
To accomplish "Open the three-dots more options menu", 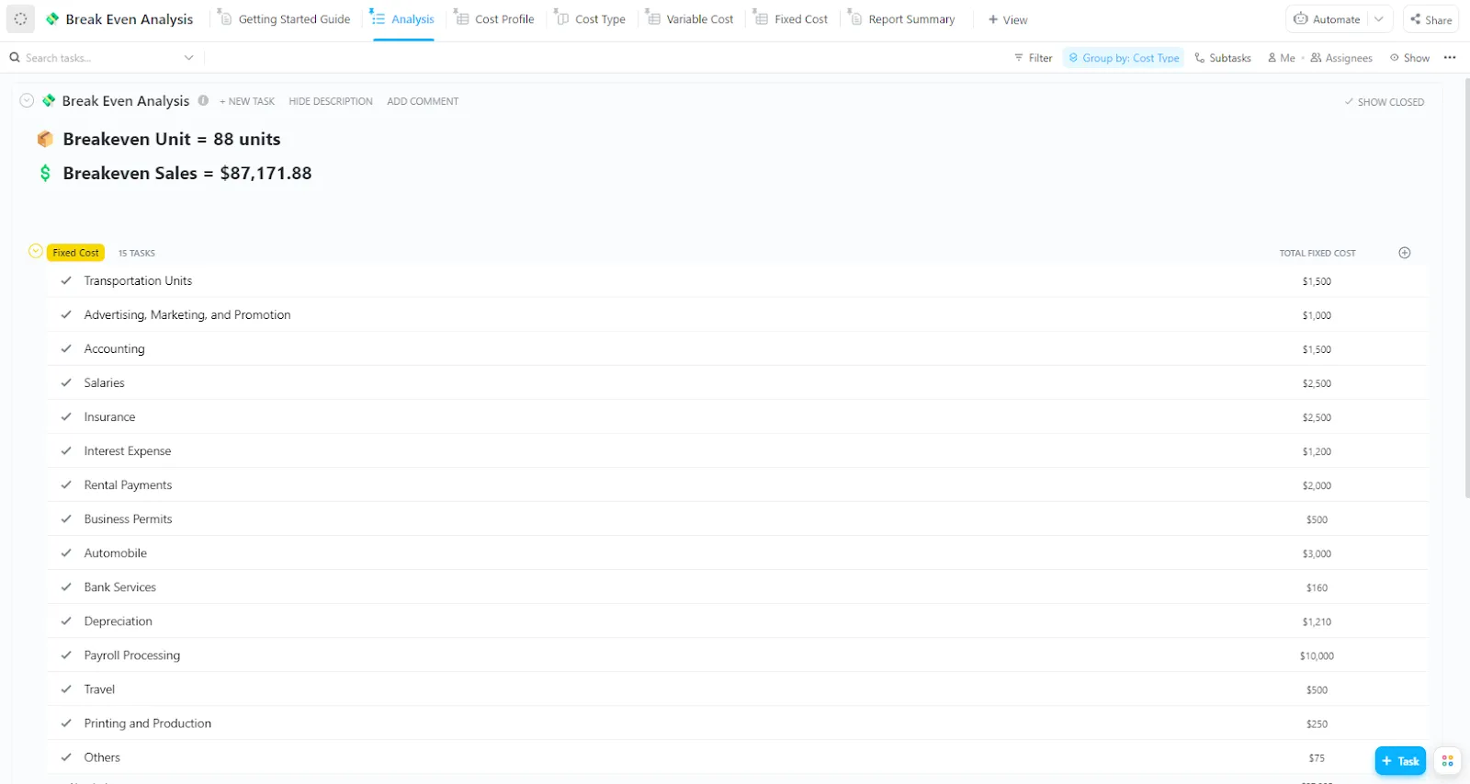I will 1450,58.
